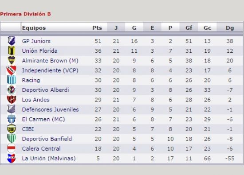Select the Racing striped crest icon

pyautogui.click(x=12, y=80)
